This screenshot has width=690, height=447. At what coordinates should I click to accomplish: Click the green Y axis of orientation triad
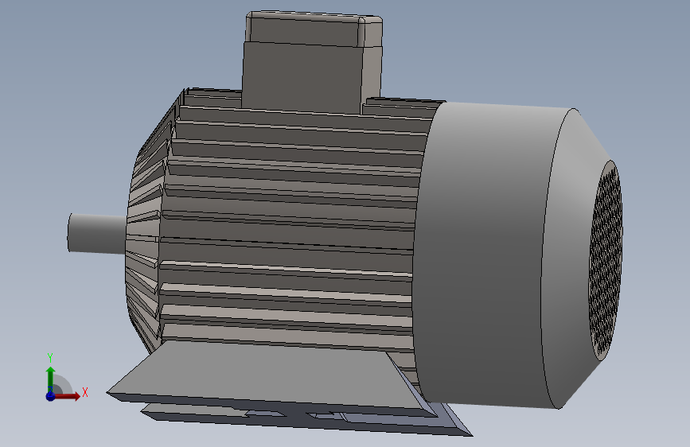(50, 378)
